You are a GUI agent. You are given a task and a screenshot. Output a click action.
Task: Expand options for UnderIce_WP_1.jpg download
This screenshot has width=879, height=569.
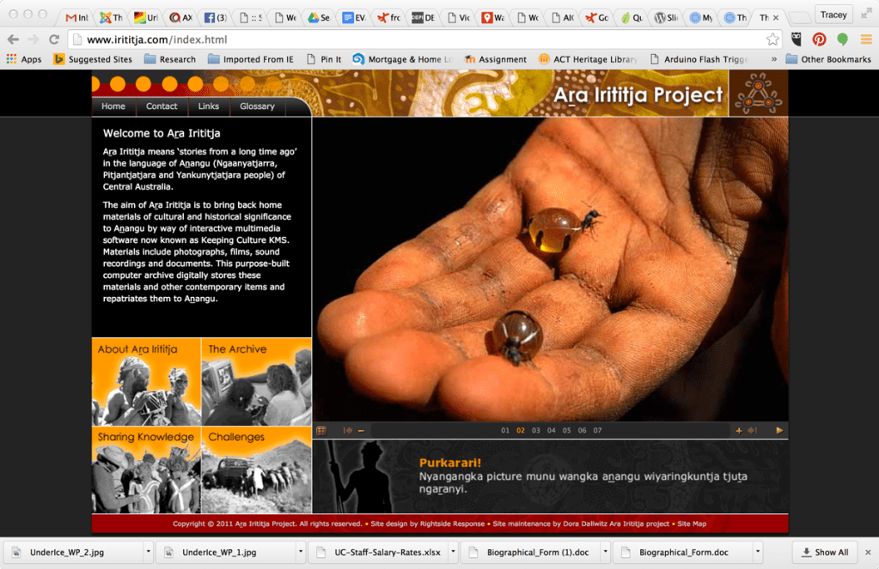[x=301, y=552]
